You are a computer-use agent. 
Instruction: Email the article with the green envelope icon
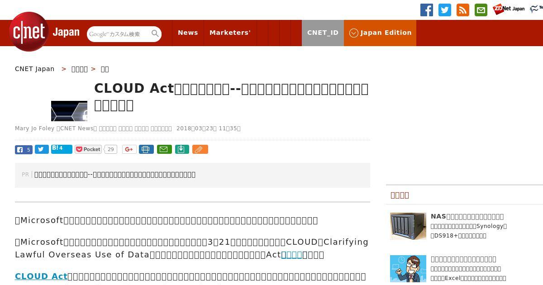[x=164, y=149]
